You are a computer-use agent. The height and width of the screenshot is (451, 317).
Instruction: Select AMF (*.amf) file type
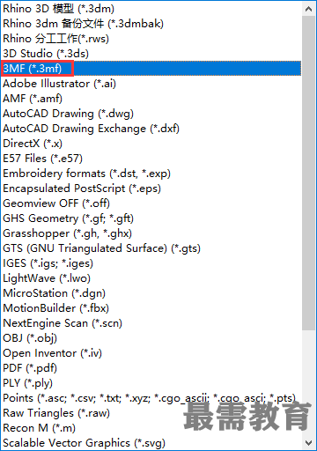coord(151,99)
